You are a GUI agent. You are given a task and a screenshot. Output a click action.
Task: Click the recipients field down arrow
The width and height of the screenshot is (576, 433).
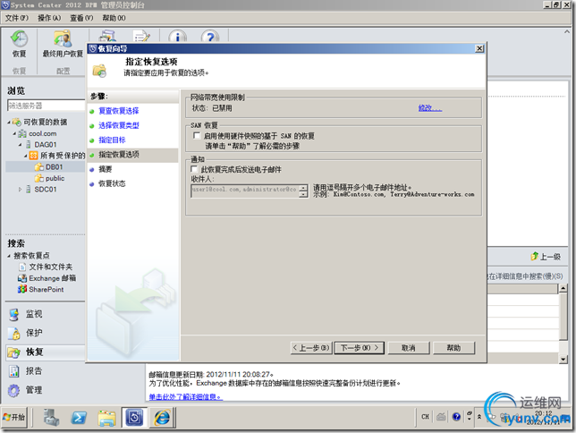303,194
